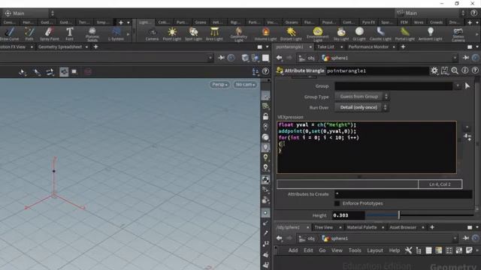481x270 pixels.
Task: Add an Environment Light from the shelf
Action: click(318, 34)
